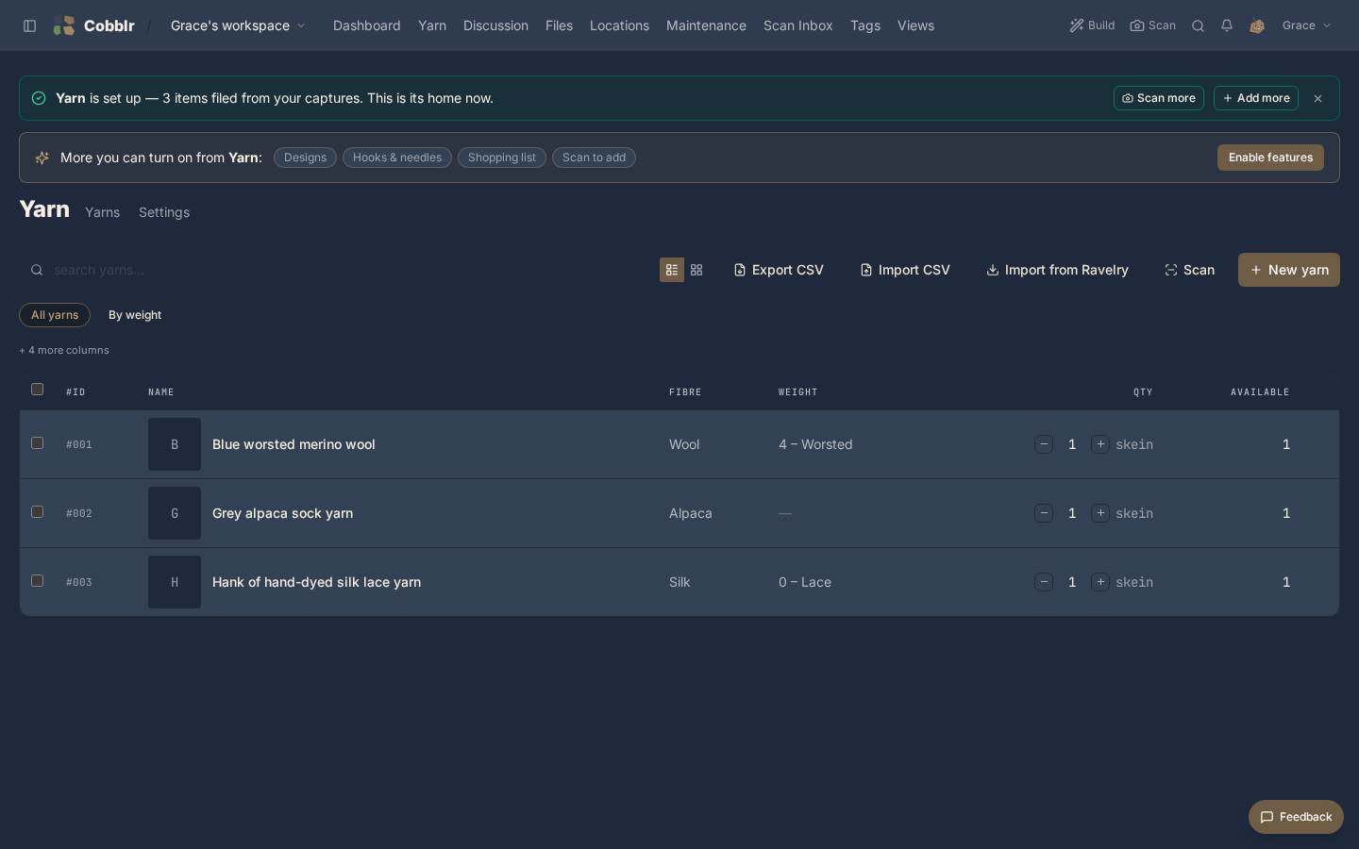Open Files in the nav
1359x849 pixels.
coord(559,25)
